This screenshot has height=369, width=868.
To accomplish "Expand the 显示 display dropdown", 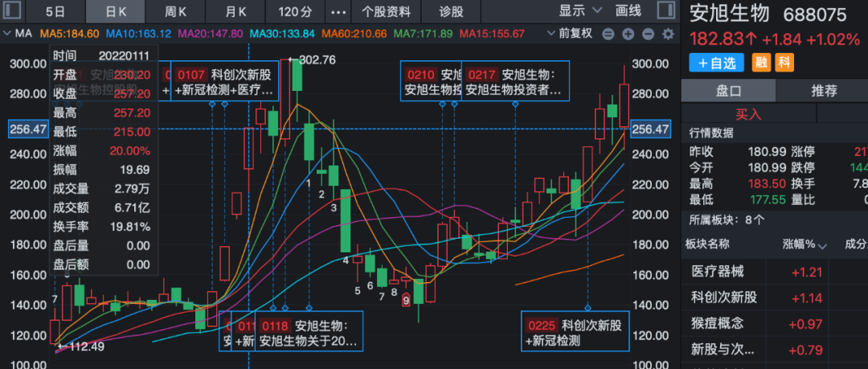I will pyautogui.click(x=579, y=10).
